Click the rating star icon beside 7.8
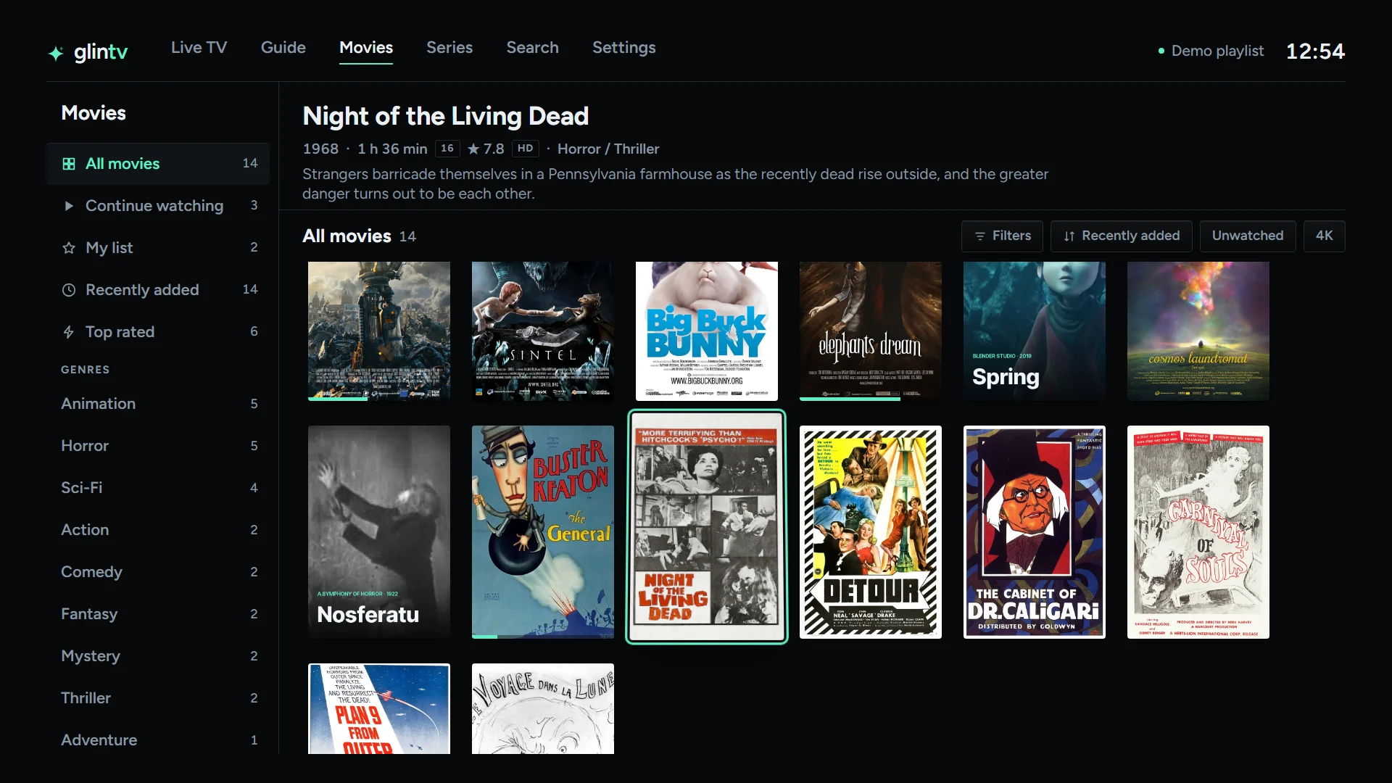 pyautogui.click(x=473, y=149)
